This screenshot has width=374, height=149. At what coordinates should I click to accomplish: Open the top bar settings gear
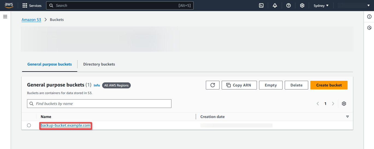pyautogui.click(x=302, y=5)
